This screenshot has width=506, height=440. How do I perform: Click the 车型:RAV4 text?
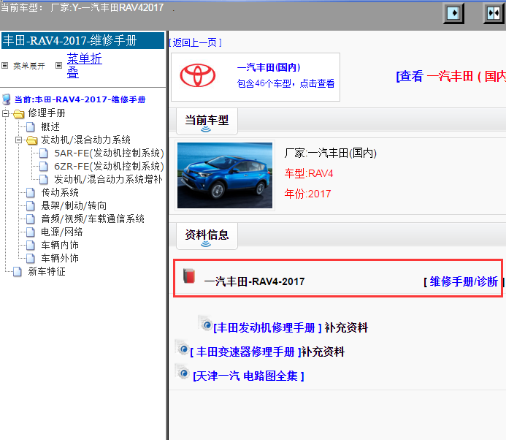click(x=309, y=174)
